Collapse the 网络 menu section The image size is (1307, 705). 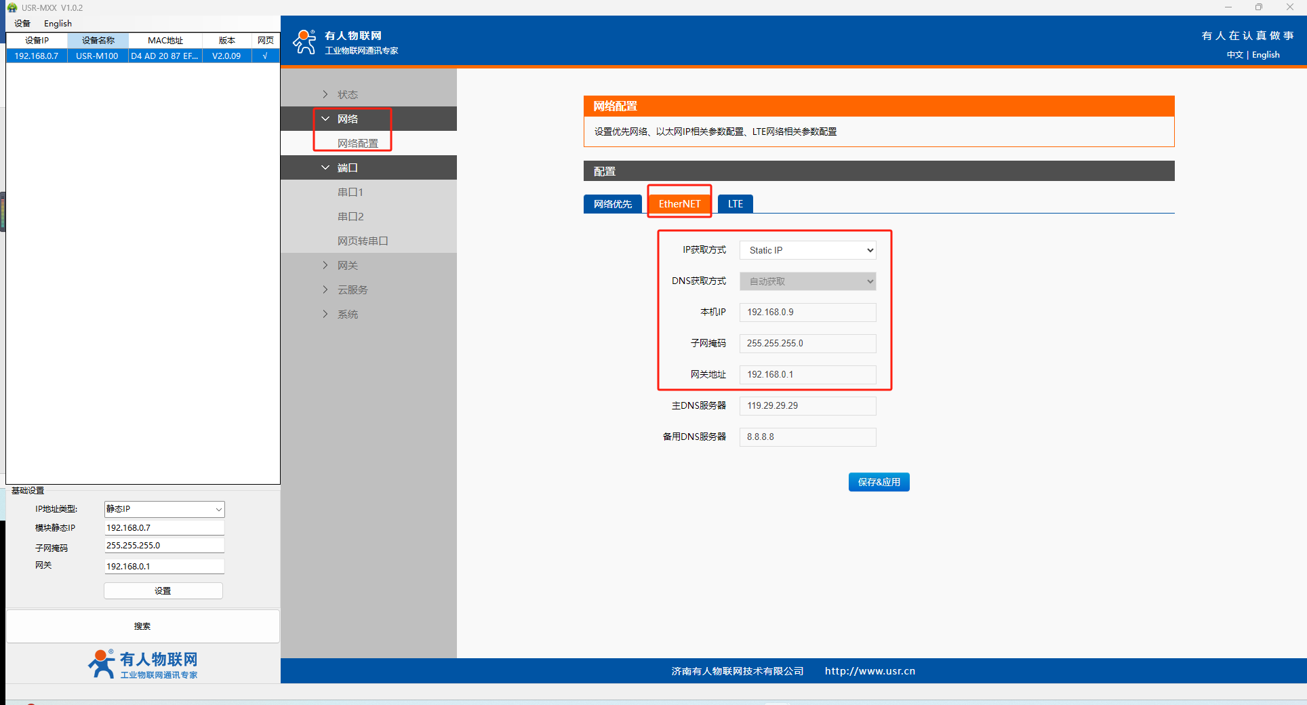(x=347, y=119)
